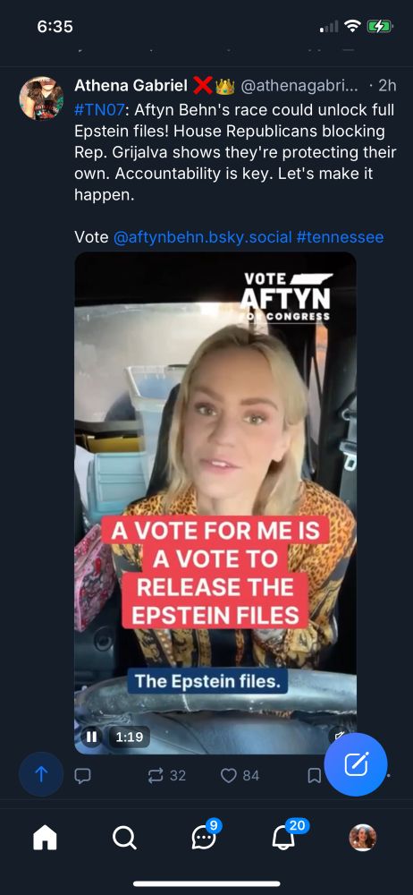Tap the Aftyn campaign video
Screen dimensions: 413x895
215,503
